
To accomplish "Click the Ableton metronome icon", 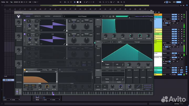I will tap(30, 2).
